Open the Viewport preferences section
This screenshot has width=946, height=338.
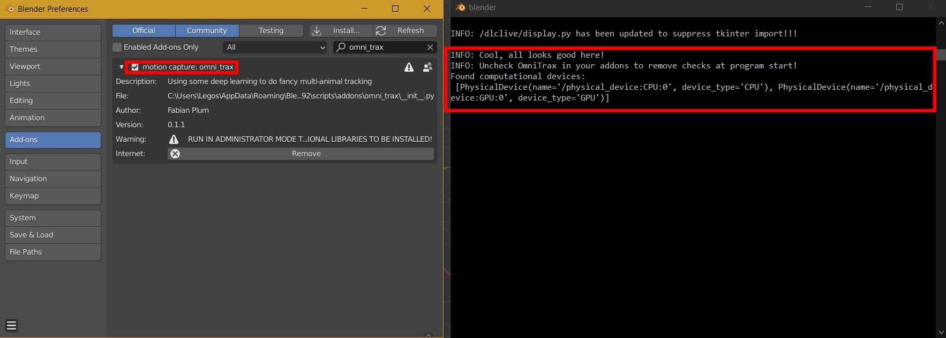click(x=53, y=66)
